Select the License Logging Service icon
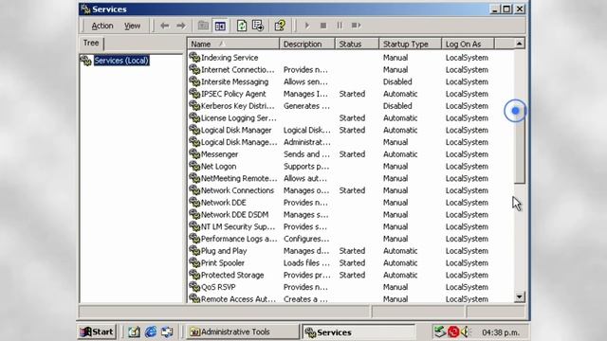 (x=194, y=117)
